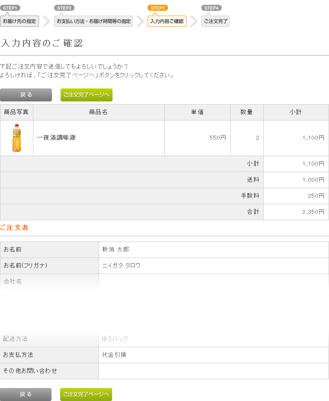Click the 送料 shipping fee 1,000円 cell
This screenshot has height=401, width=329.
coord(296,180)
